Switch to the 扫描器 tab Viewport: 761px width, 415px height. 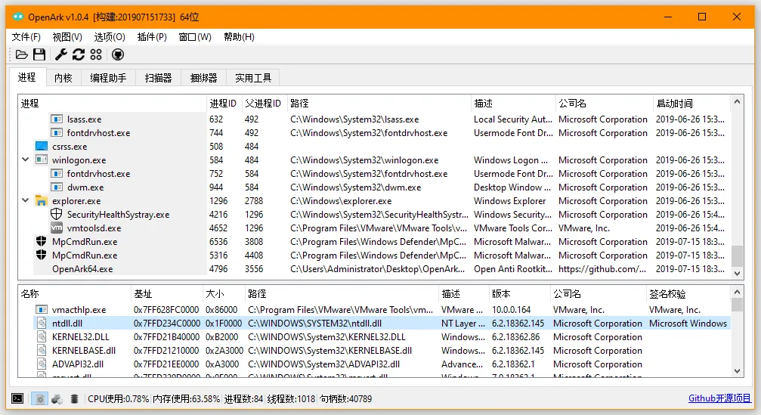point(158,77)
